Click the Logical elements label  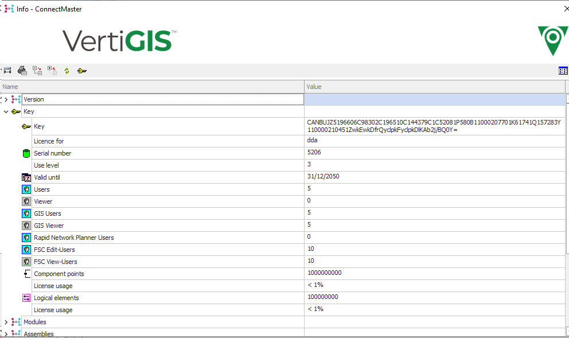click(x=56, y=298)
